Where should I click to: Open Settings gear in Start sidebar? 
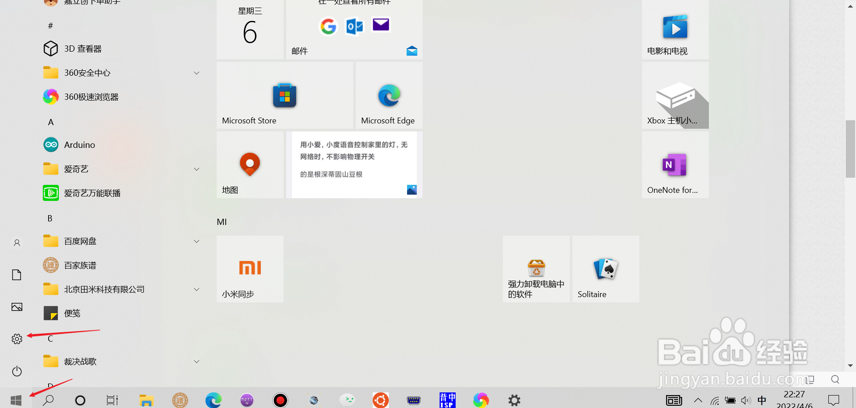point(17,339)
